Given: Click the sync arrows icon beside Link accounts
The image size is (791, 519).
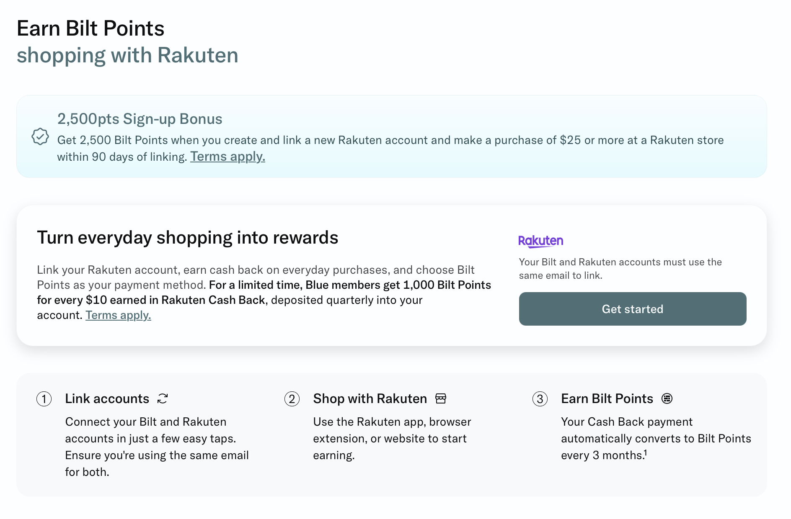Looking at the screenshot, I should [x=163, y=398].
